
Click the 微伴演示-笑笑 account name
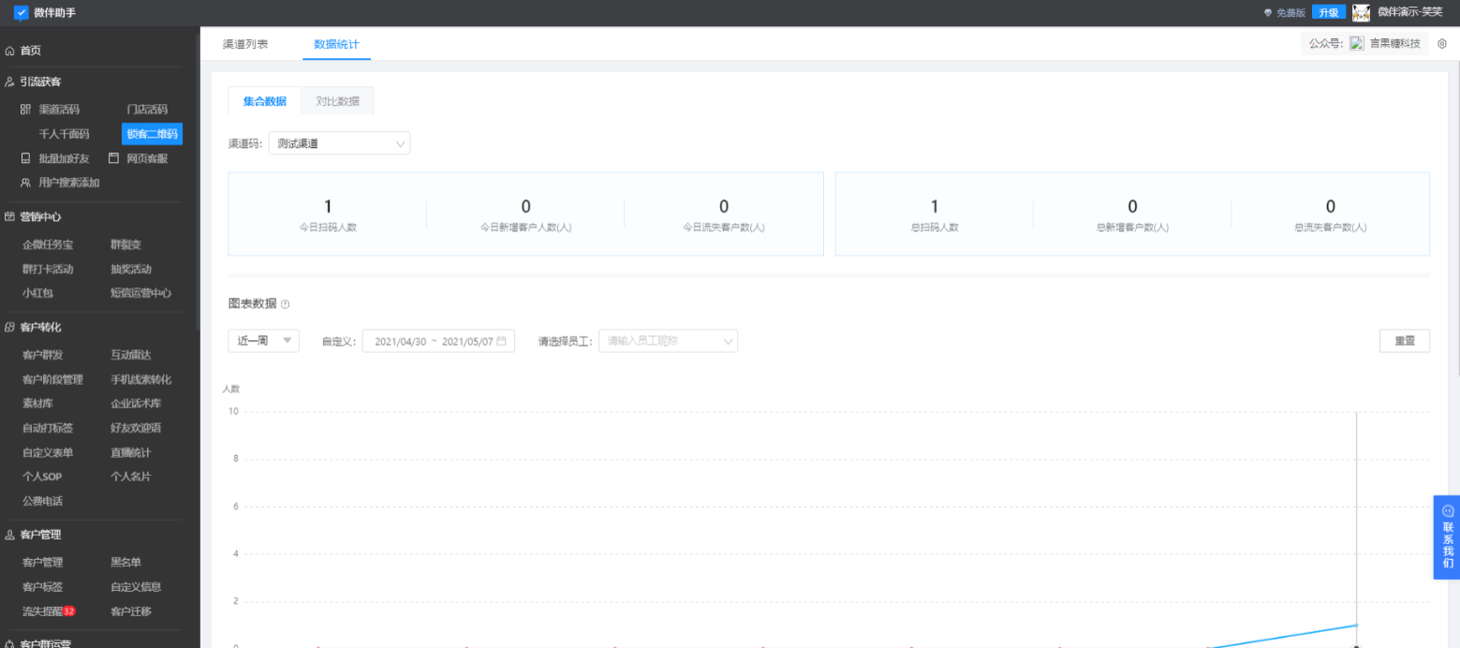(x=1409, y=12)
